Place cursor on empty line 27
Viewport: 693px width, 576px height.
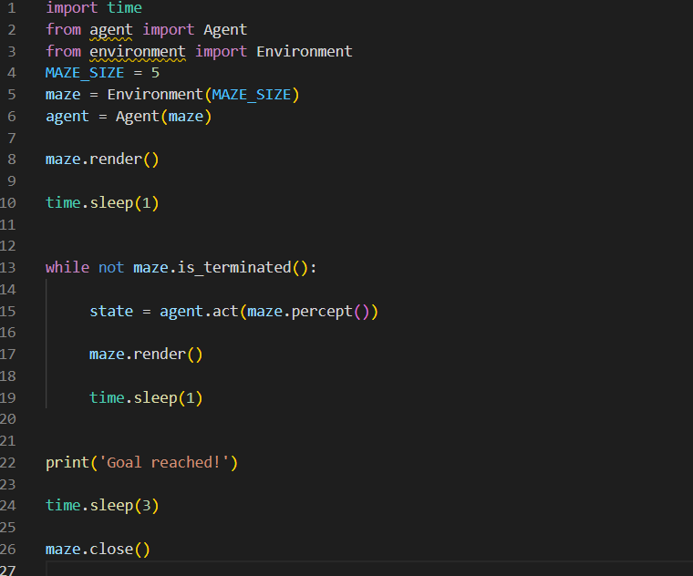[369, 569]
